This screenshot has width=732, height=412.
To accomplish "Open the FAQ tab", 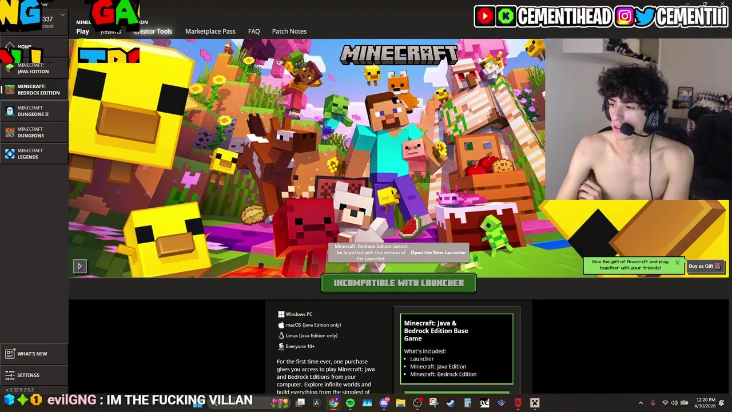I will (254, 31).
